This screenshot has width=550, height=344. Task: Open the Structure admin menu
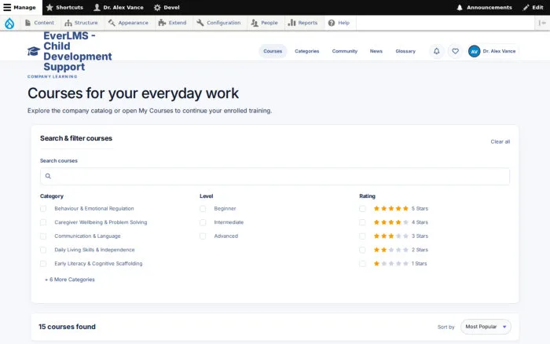click(81, 23)
